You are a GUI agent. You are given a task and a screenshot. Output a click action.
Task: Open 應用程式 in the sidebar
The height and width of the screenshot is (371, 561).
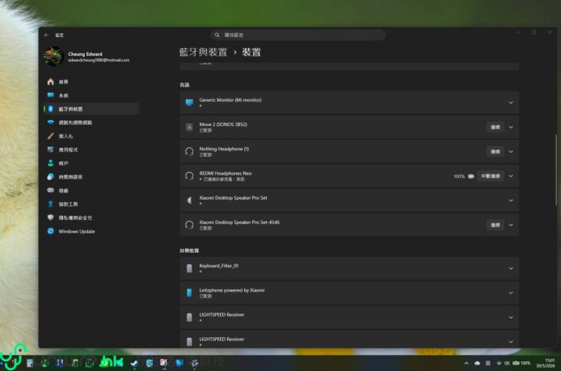[x=91, y=150]
